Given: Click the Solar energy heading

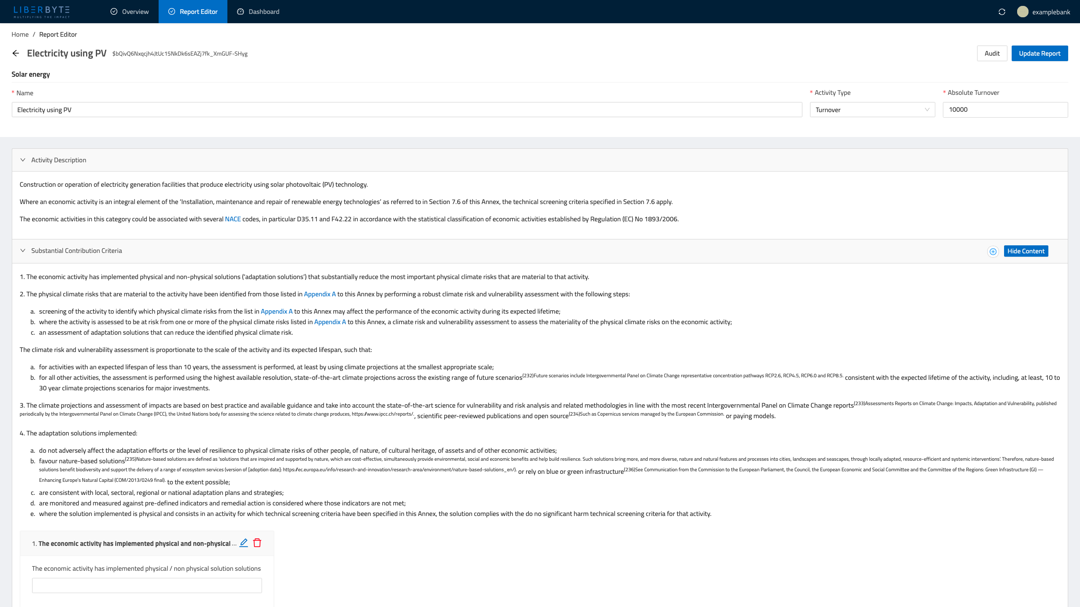Looking at the screenshot, I should [30, 74].
